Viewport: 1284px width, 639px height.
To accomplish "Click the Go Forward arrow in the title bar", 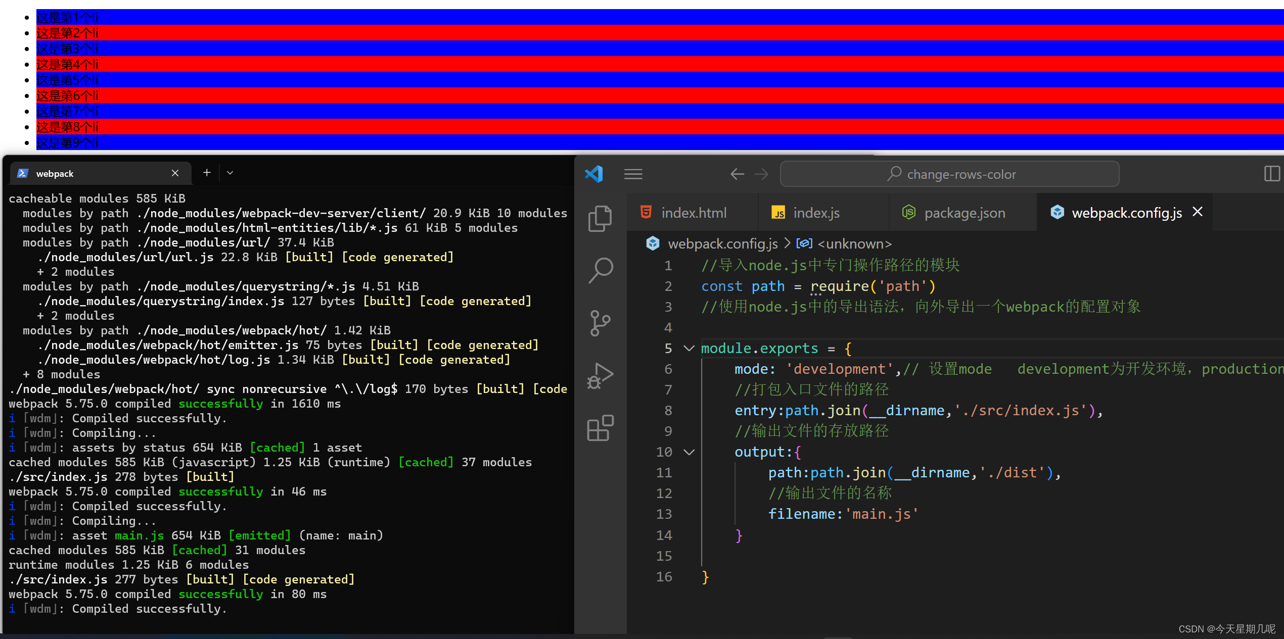I will [761, 174].
